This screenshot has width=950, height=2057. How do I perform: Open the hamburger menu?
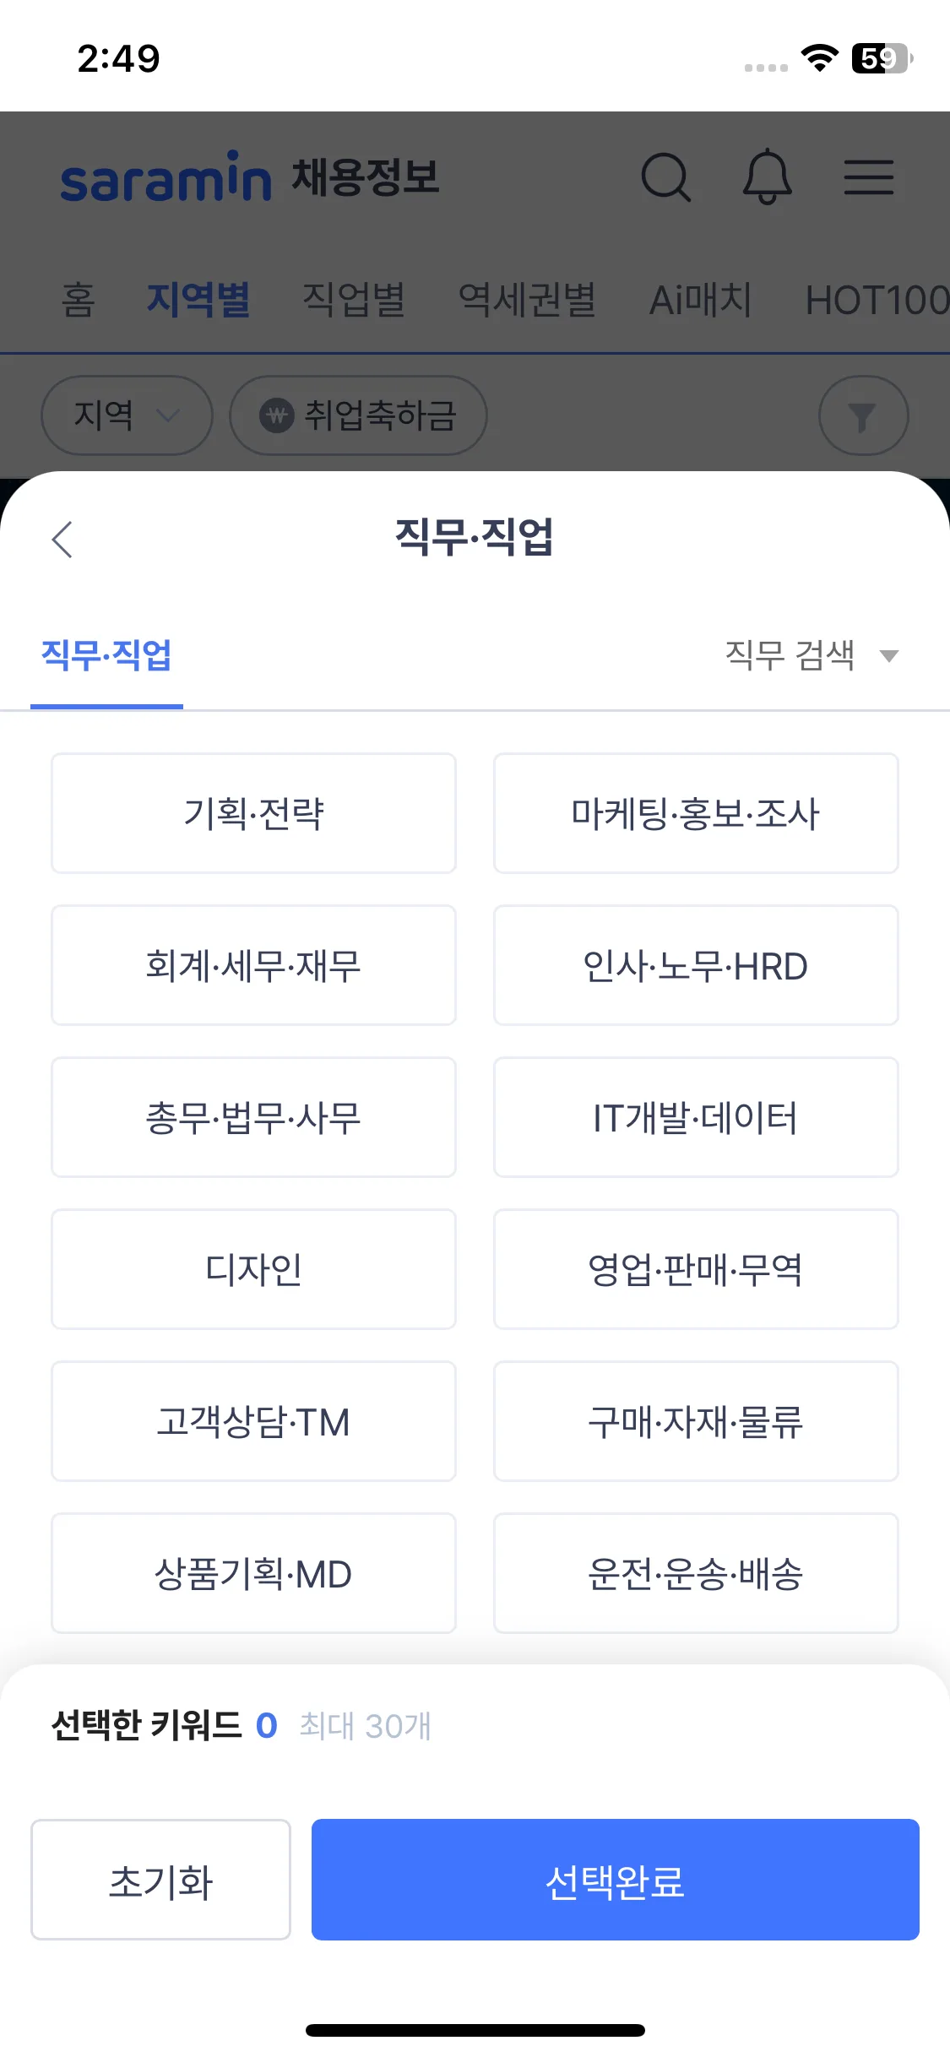pos(869,176)
